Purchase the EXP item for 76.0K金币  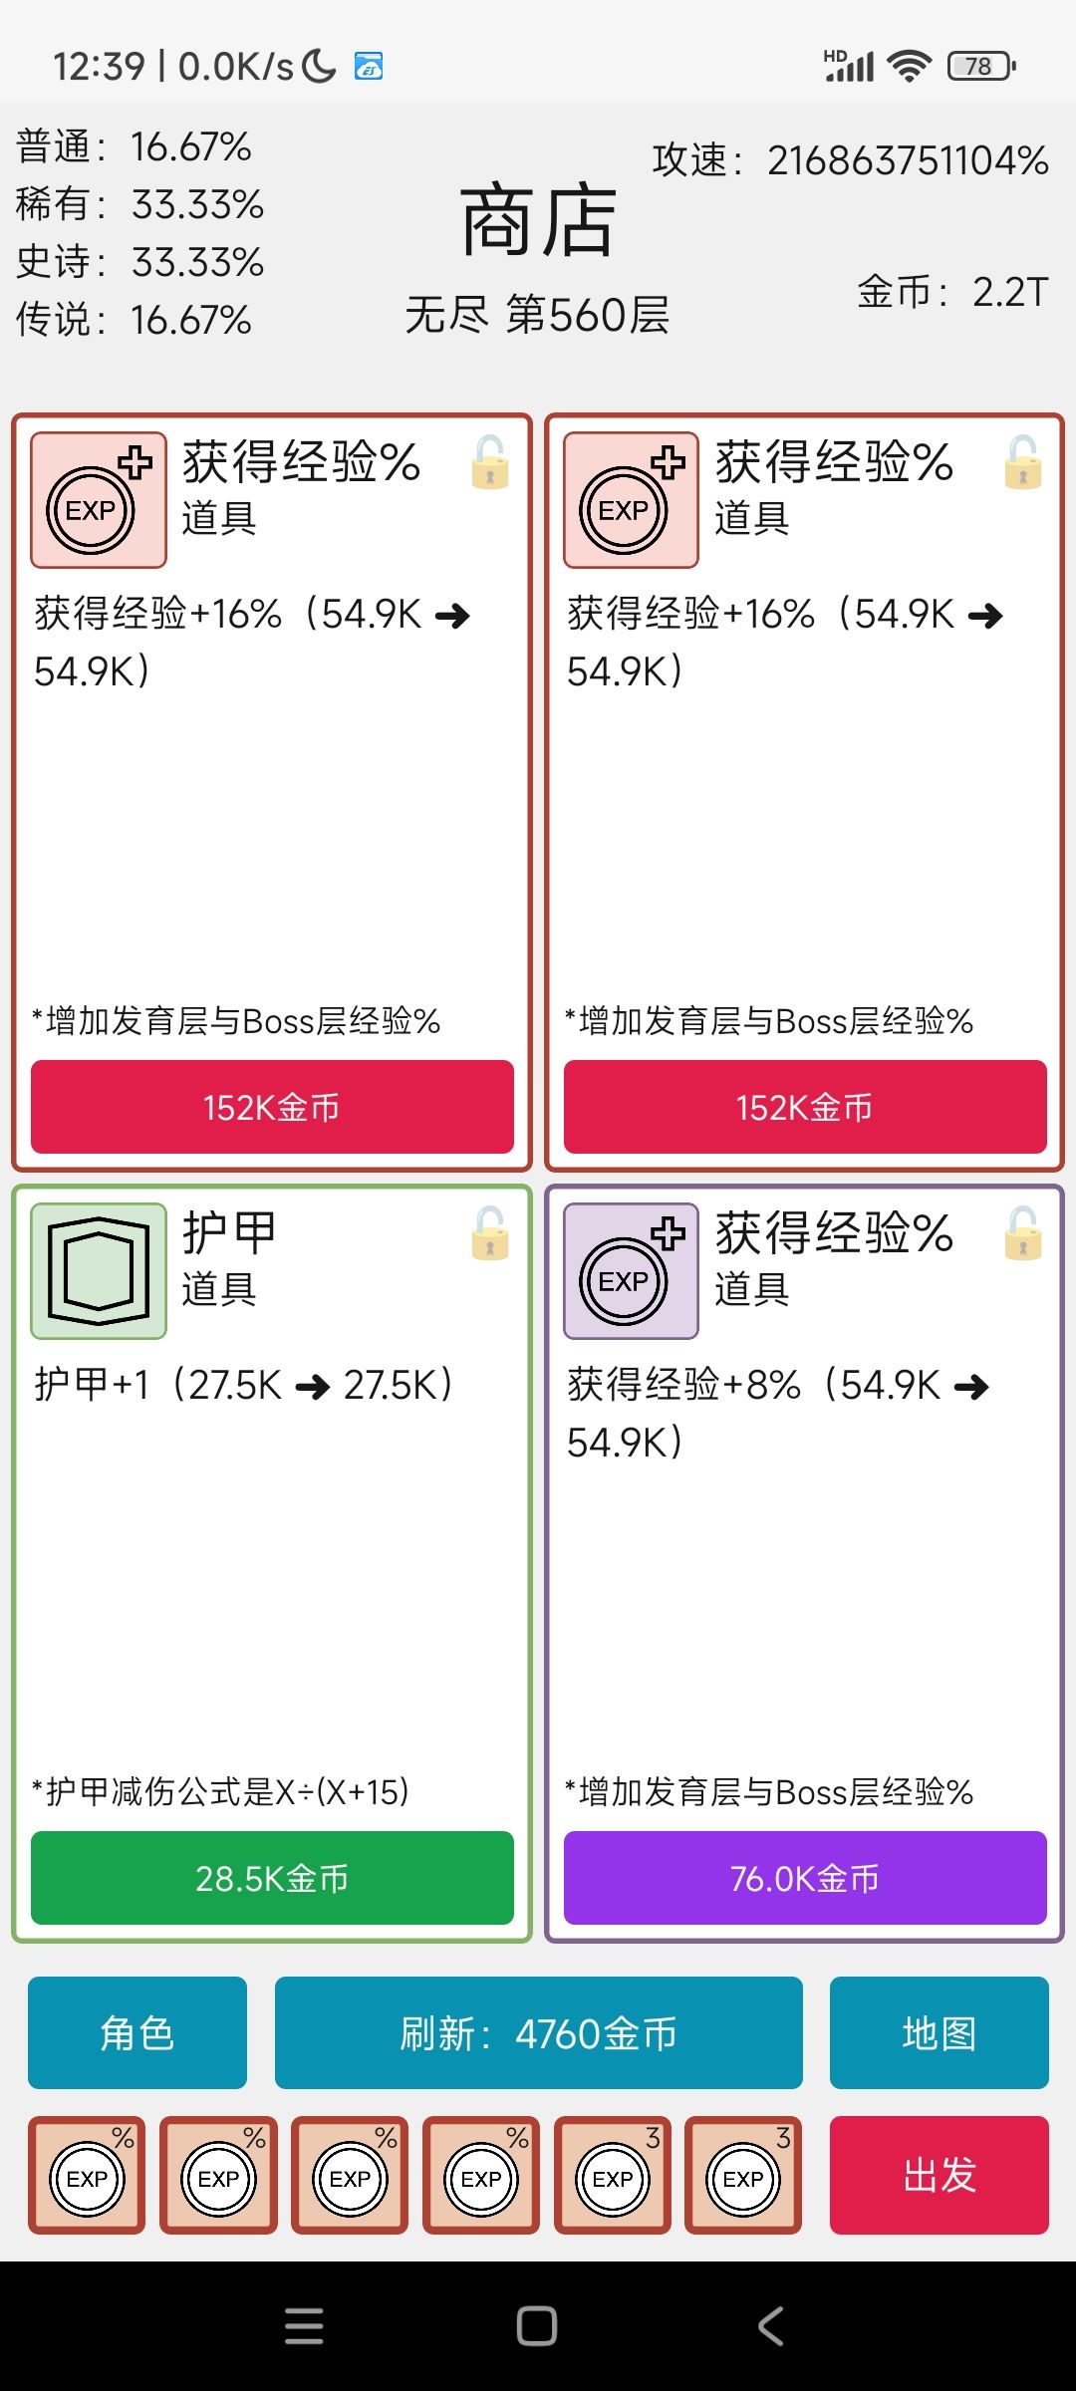805,1878
